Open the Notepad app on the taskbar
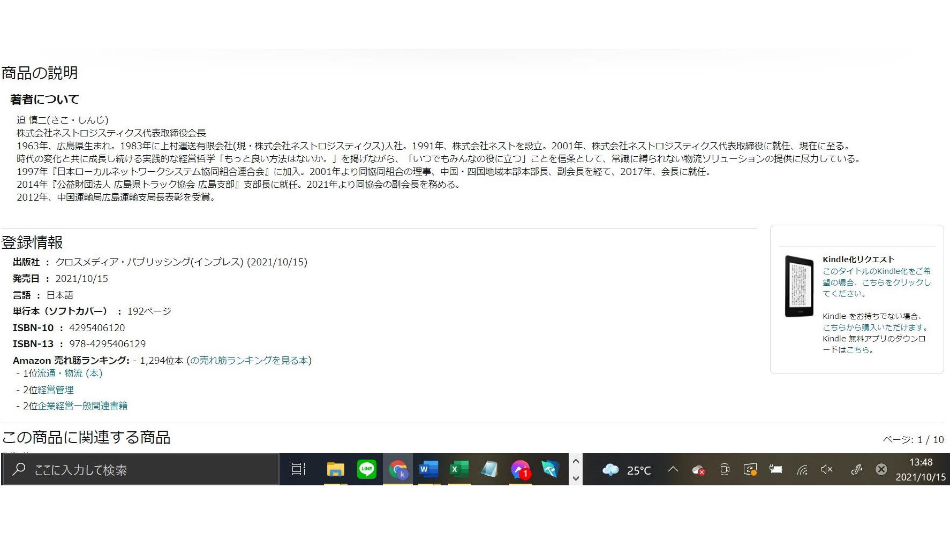Screen dimensions: 950x534 pos(489,469)
